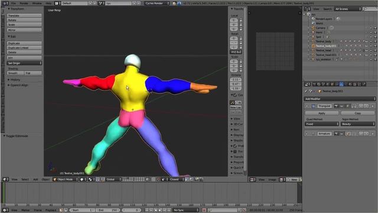Set shading to Flat
This screenshot has height=213, width=378.
click(33, 73)
